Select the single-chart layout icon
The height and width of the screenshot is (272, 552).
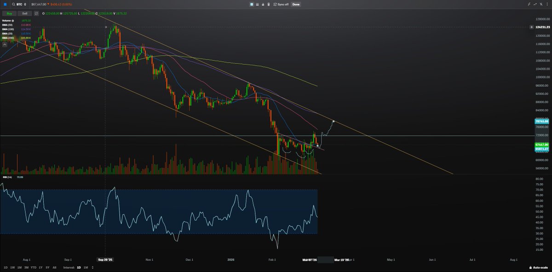(252, 4)
